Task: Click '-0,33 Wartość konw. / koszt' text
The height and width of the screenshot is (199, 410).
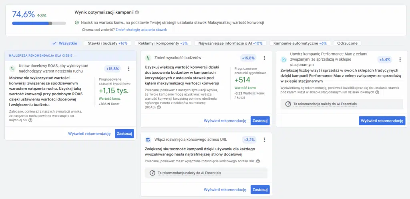Action: pyautogui.click(x=249, y=96)
